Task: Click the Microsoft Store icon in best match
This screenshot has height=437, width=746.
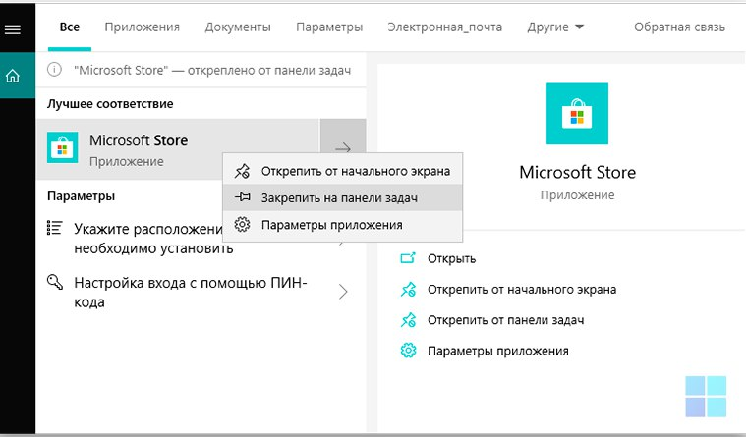Action: (x=63, y=148)
